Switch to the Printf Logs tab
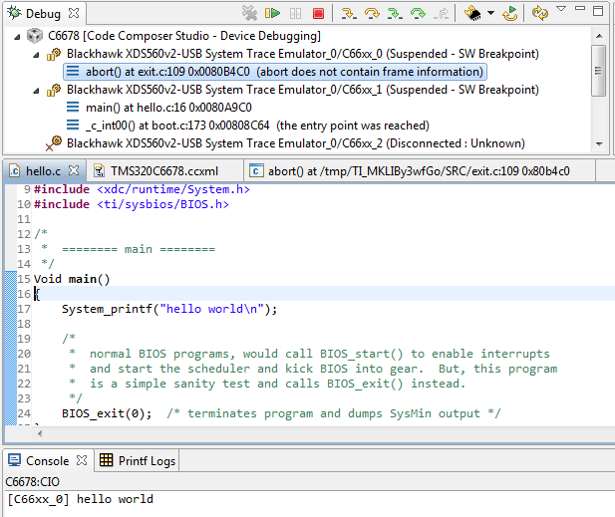Screen dimensions: 615x517 [x=138, y=461]
